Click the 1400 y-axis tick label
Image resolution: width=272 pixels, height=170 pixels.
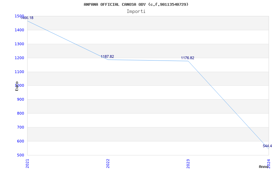[x=19, y=30]
